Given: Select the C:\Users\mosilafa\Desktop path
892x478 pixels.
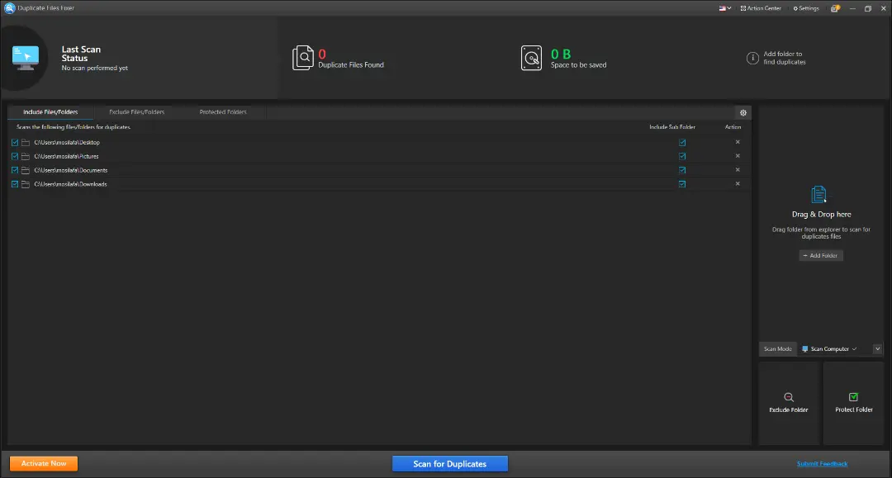Looking at the screenshot, I should 67,143.
